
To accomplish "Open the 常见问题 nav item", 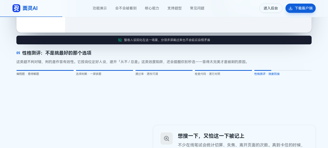I will pyautogui.click(x=197, y=8).
